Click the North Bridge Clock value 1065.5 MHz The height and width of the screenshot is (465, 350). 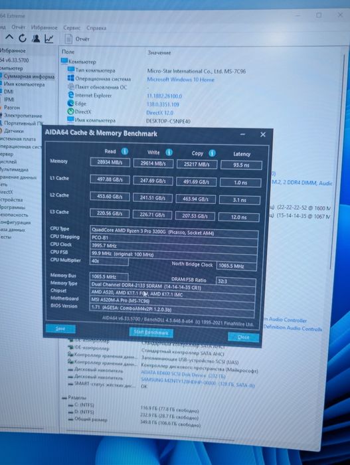click(x=236, y=266)
